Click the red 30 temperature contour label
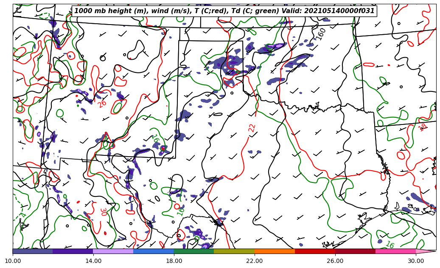 click(x=103, y=212)
